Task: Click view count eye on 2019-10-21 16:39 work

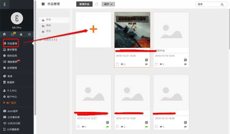Action: coord(122,64)
